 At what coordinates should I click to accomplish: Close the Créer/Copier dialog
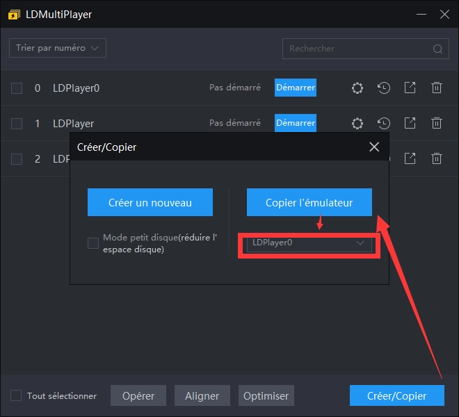point(374,147)
